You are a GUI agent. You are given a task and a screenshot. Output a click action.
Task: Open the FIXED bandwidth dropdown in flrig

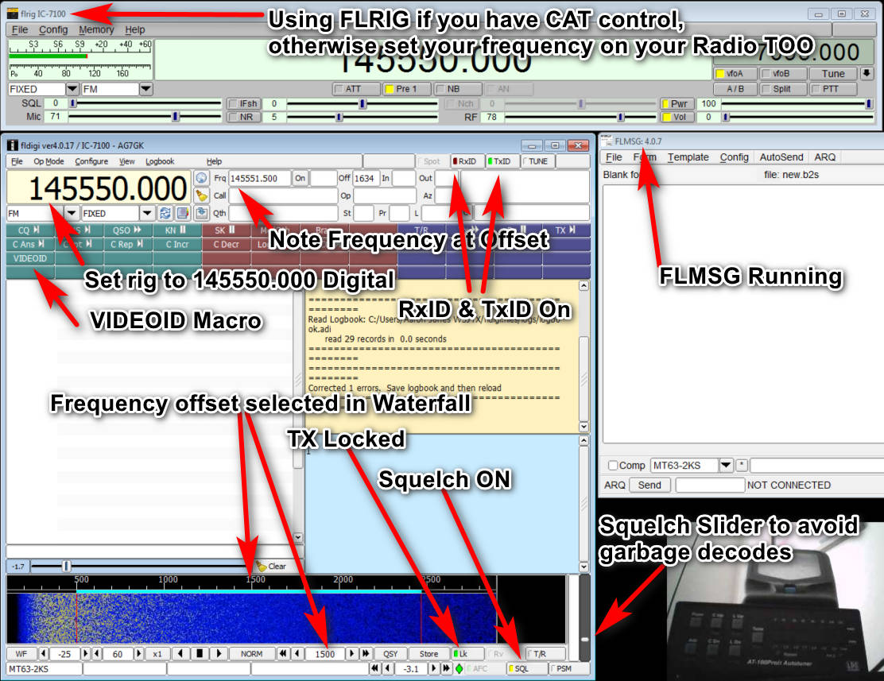click(x=72, y=88)
